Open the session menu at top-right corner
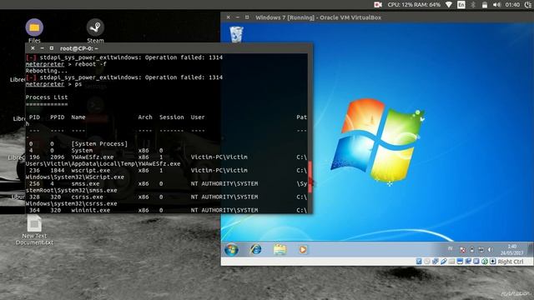The height and width of the screenshot is (300, 534). (528, 4)
